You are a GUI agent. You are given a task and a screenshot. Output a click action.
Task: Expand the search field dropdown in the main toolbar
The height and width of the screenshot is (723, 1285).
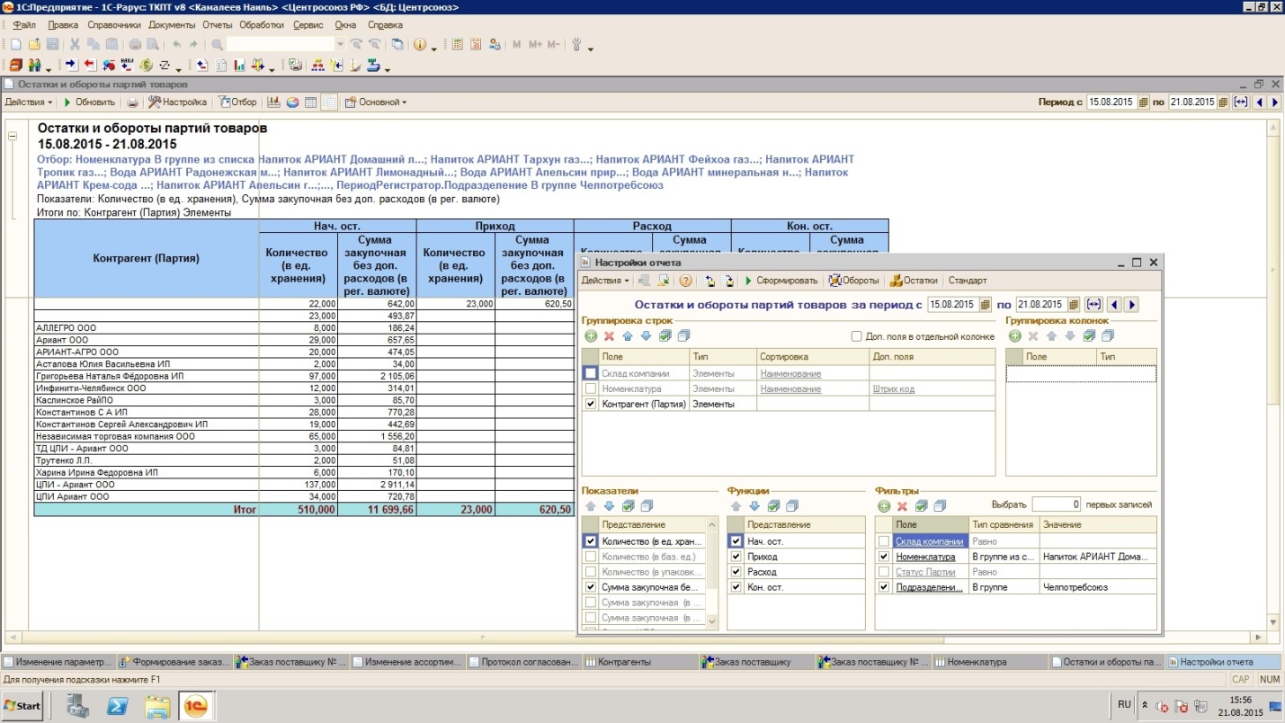click(339, 44)
